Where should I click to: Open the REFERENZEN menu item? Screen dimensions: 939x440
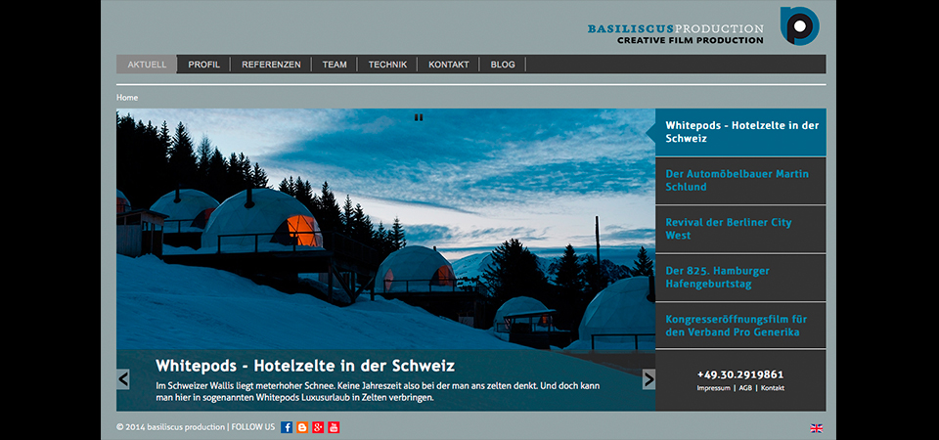[x=271, y=65]
